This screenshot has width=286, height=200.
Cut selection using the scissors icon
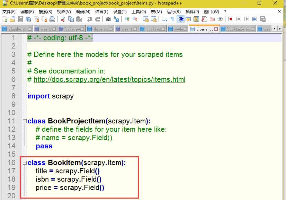pos(63,19)
